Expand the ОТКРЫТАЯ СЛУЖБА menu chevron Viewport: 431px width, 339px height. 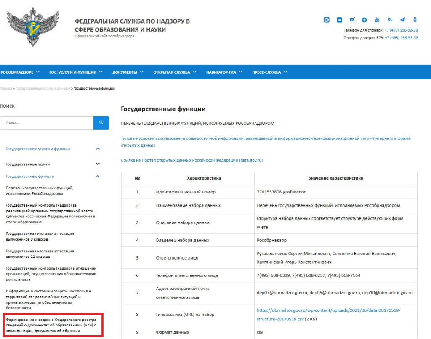point(194,72)
